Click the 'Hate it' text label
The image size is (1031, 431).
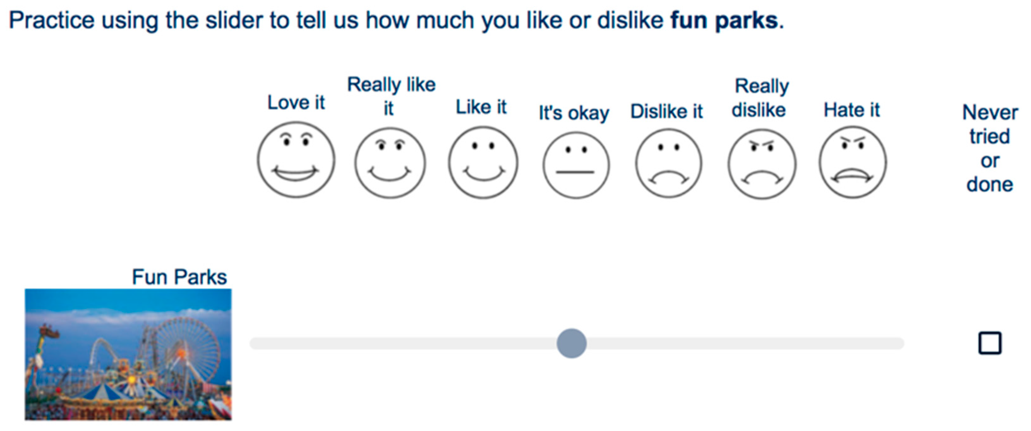pos(852,109)
